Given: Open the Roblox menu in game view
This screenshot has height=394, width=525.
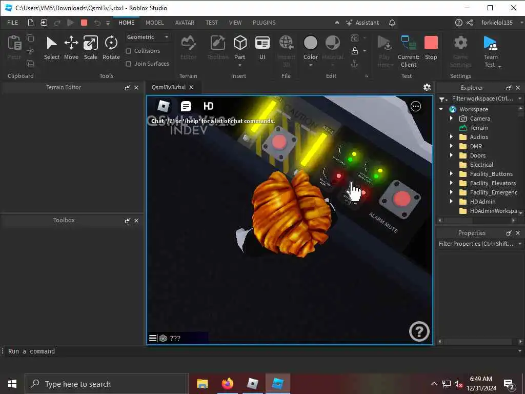Looking at the screenshot, I should tap(164, 106).
